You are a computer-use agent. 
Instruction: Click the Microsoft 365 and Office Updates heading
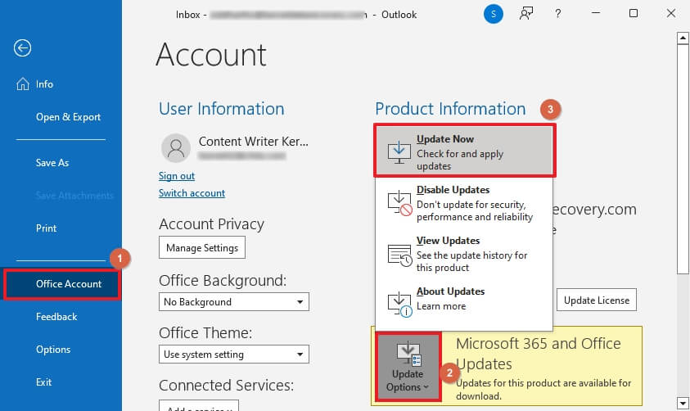539,354
